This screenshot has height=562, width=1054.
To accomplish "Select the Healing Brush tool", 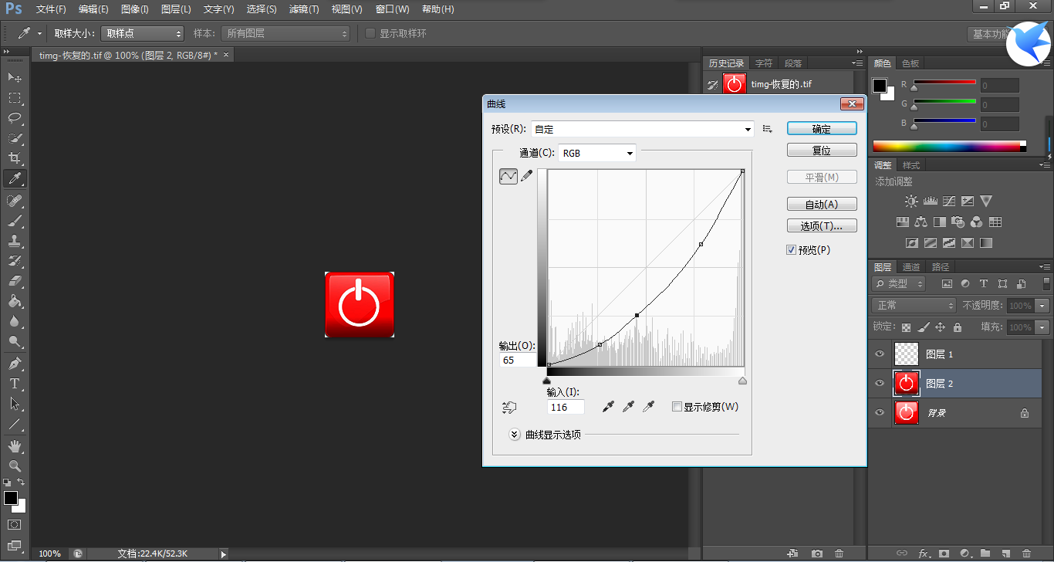I will [15, 201].
